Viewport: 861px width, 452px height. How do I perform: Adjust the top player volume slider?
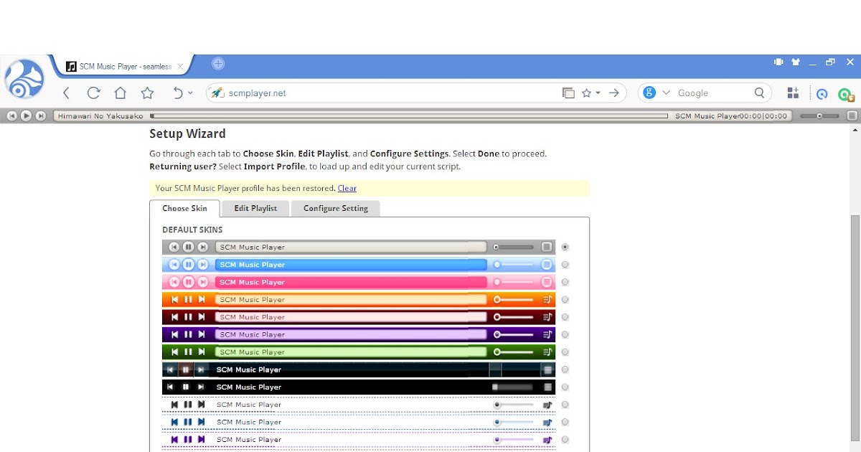pos(819,116)
